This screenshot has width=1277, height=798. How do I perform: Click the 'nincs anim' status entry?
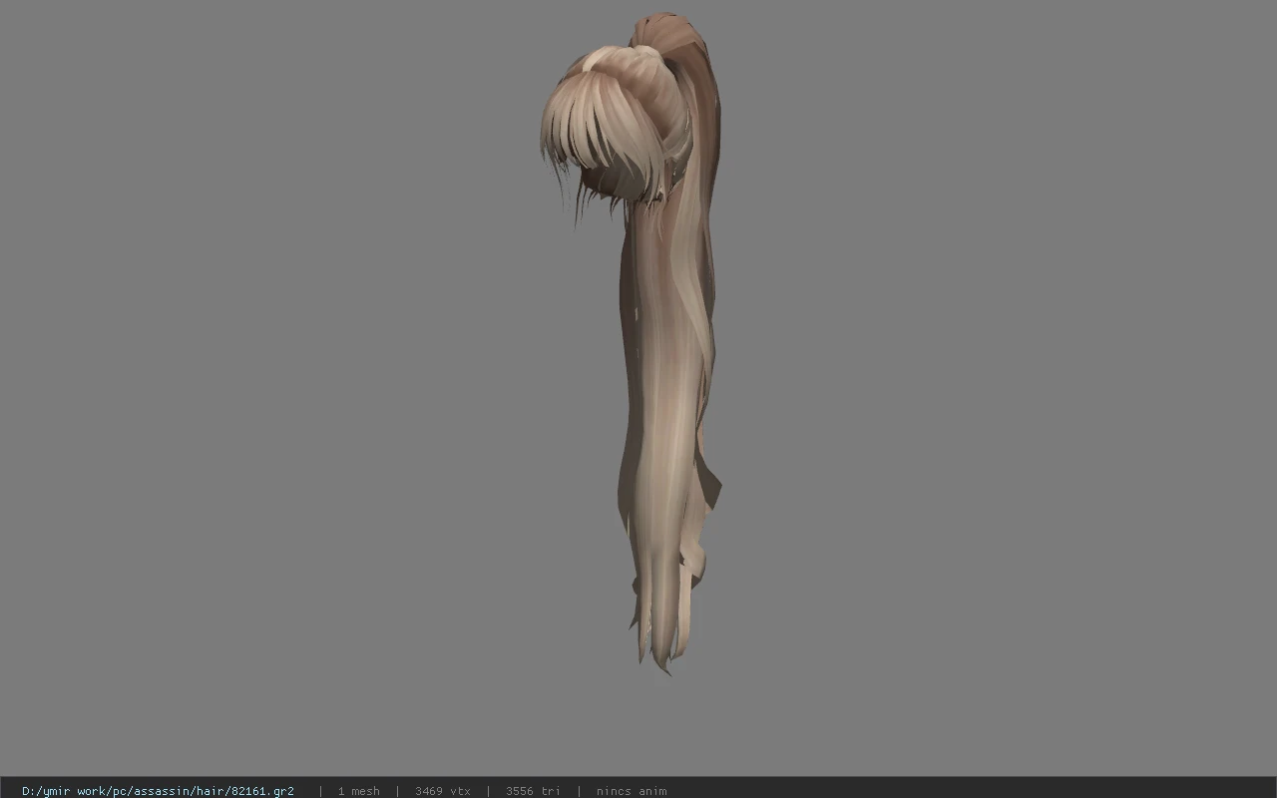click(x=632, y=791)
